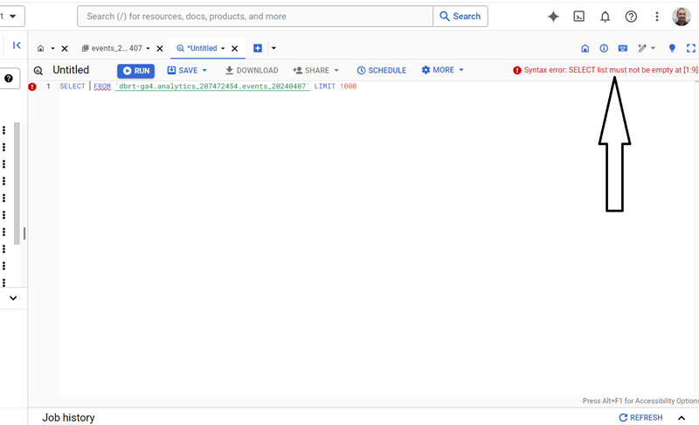Click the SHARE button

pos(311,71)
